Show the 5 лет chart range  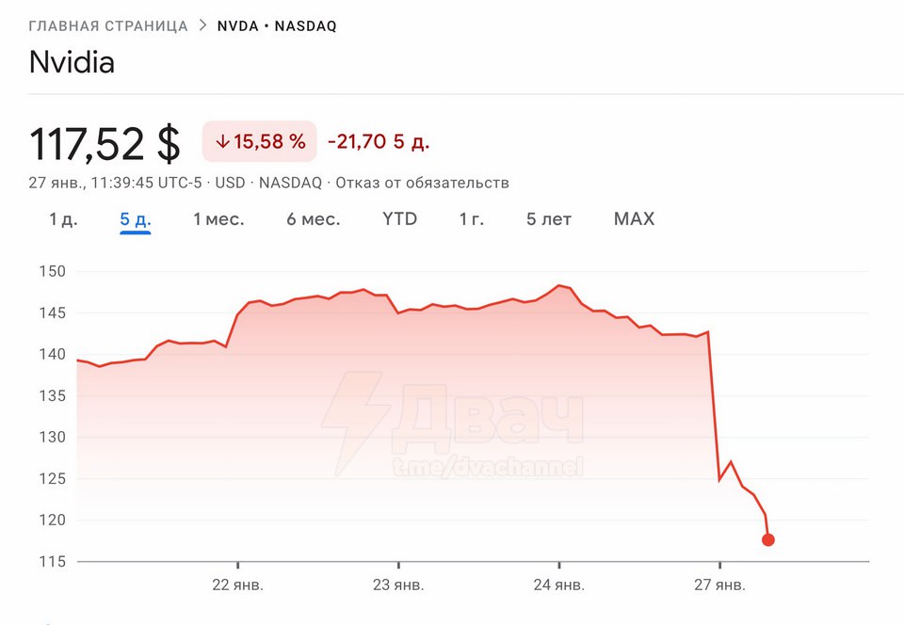[x=549, y=219]
